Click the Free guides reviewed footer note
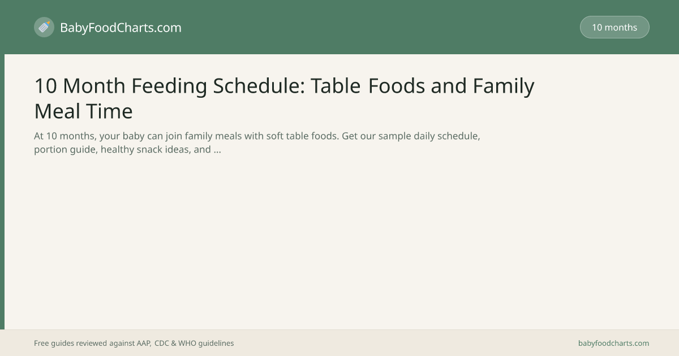Image resolution: width=679 pixels, height=356 pixels. pos(134,343)
